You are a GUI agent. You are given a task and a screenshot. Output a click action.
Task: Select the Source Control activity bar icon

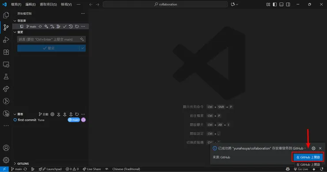click(6, 27)
